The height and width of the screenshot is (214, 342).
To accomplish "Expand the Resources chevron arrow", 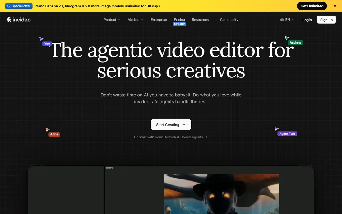I will (211, 20).
